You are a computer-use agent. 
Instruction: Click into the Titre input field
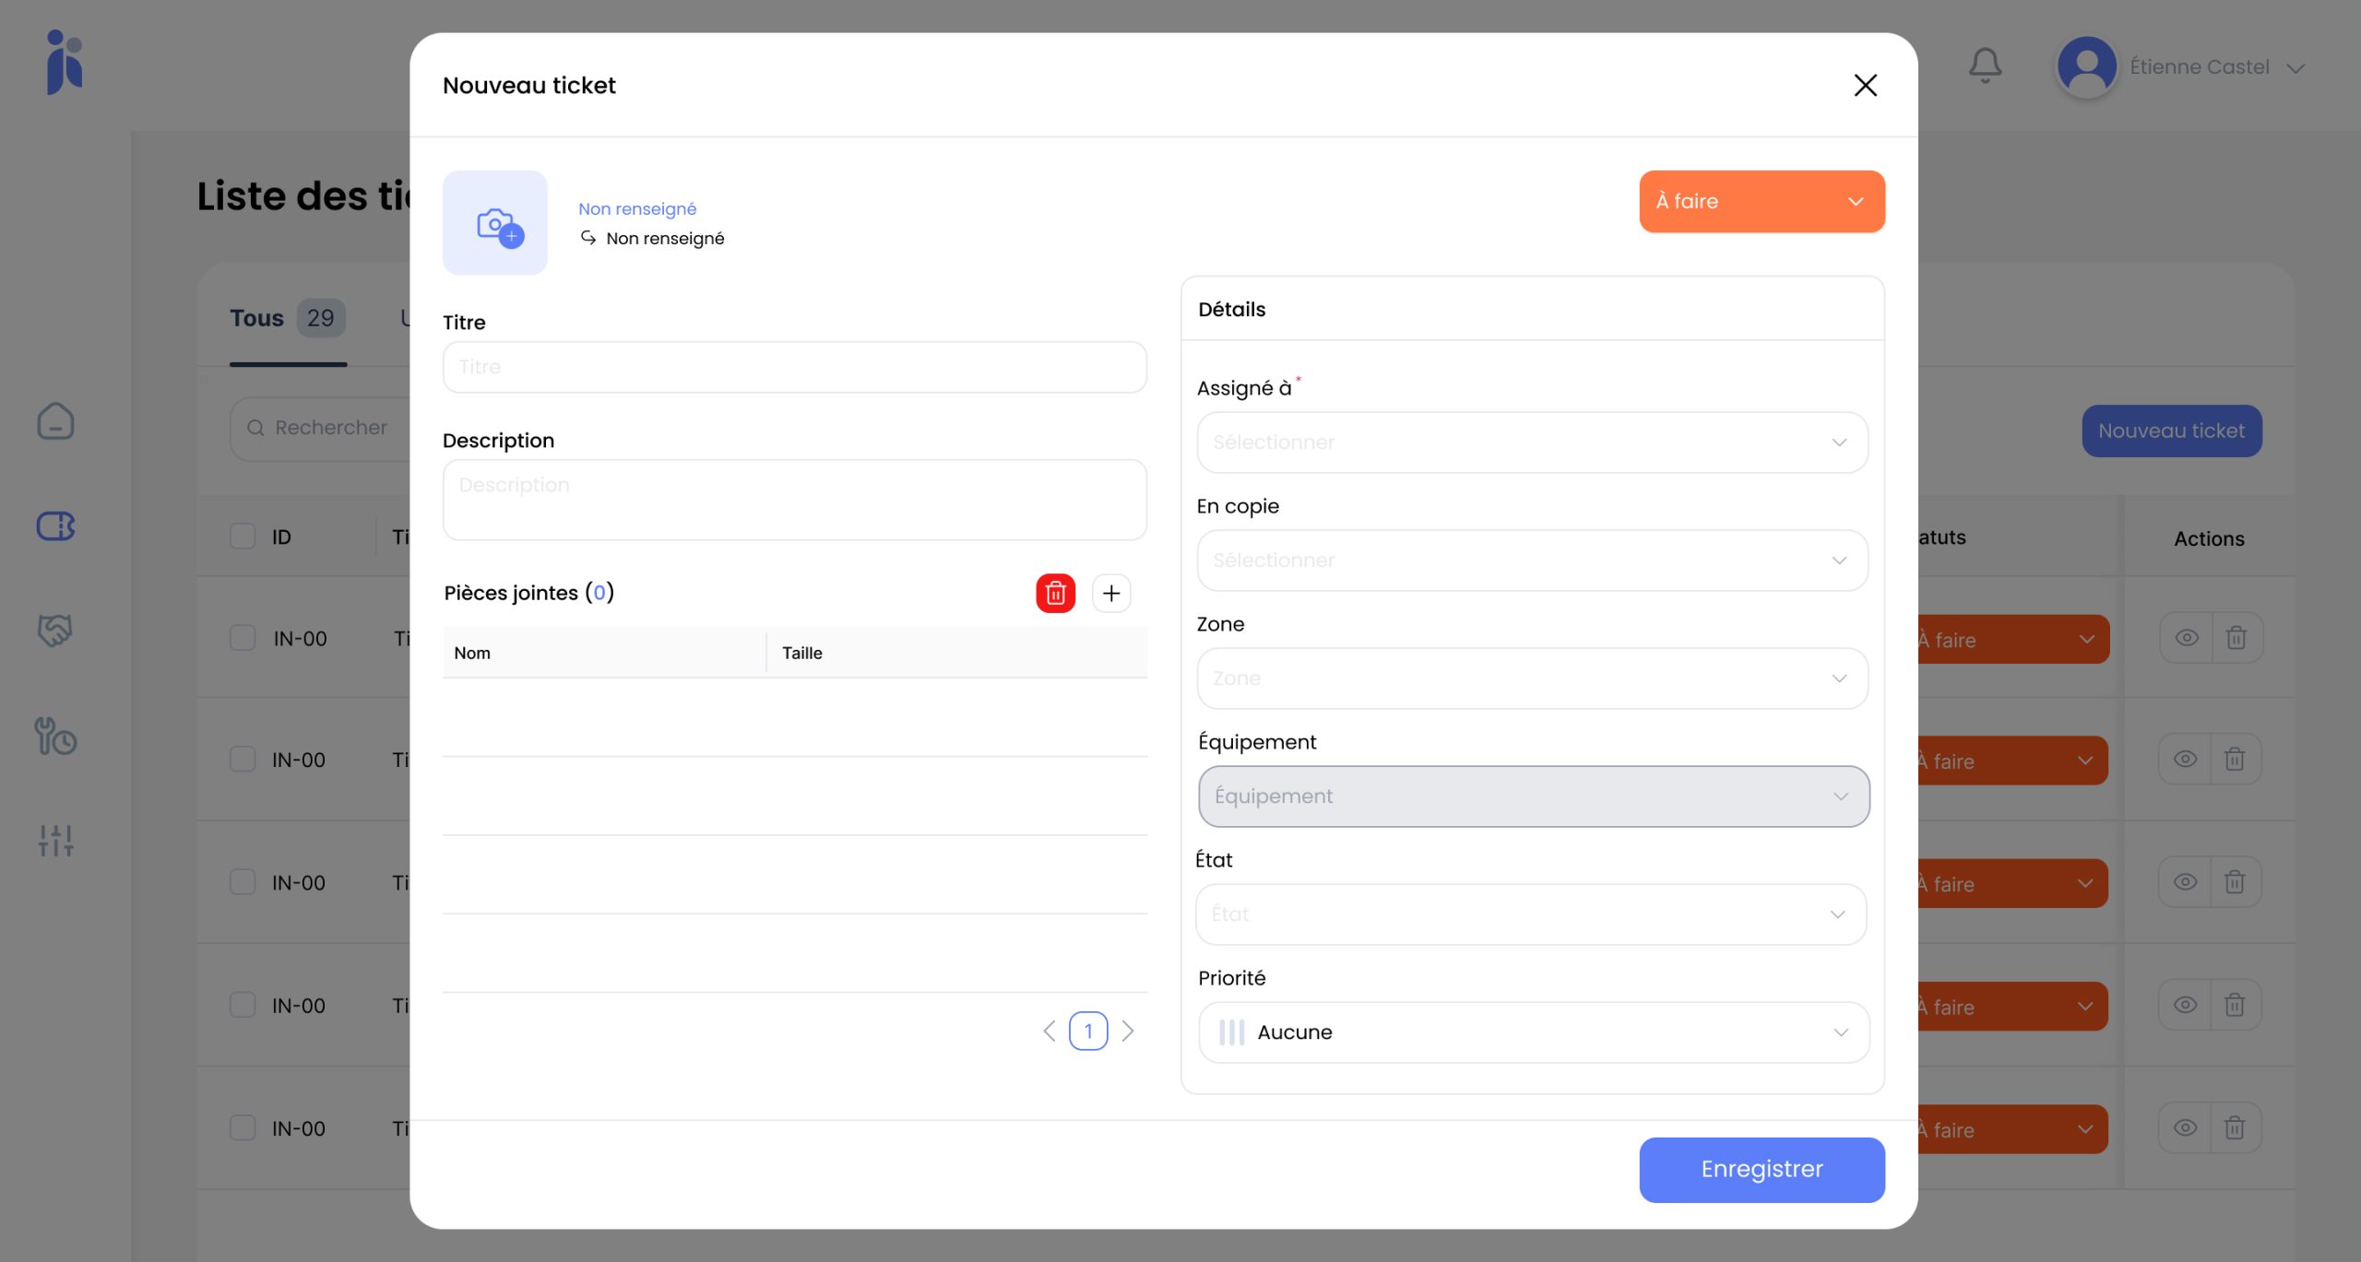[x=794, y=367]
